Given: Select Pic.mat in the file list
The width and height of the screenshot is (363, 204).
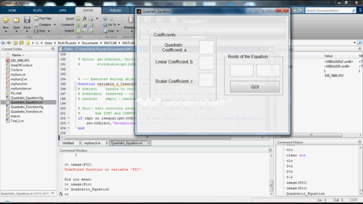Looking at the screenshot, I should (16, 93).
